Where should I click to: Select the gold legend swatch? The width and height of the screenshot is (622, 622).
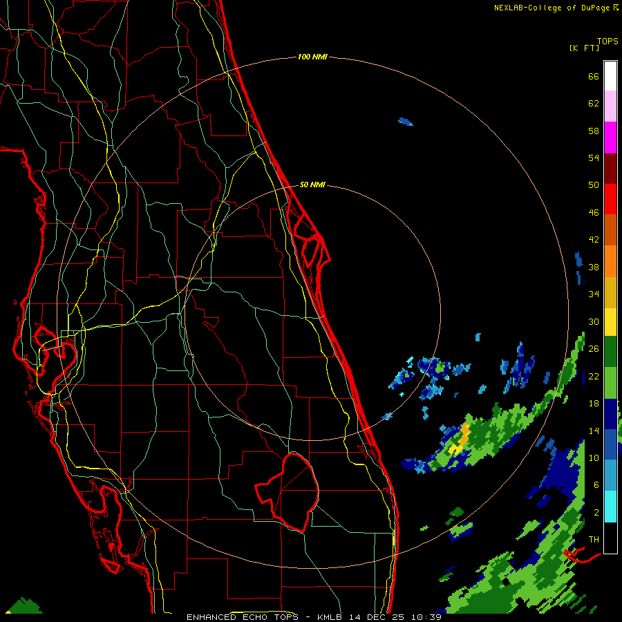tap(610, 292)
